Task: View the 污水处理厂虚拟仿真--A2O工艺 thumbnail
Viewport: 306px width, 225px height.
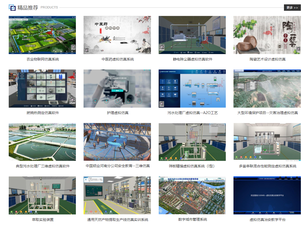Action: coord(192,88)
